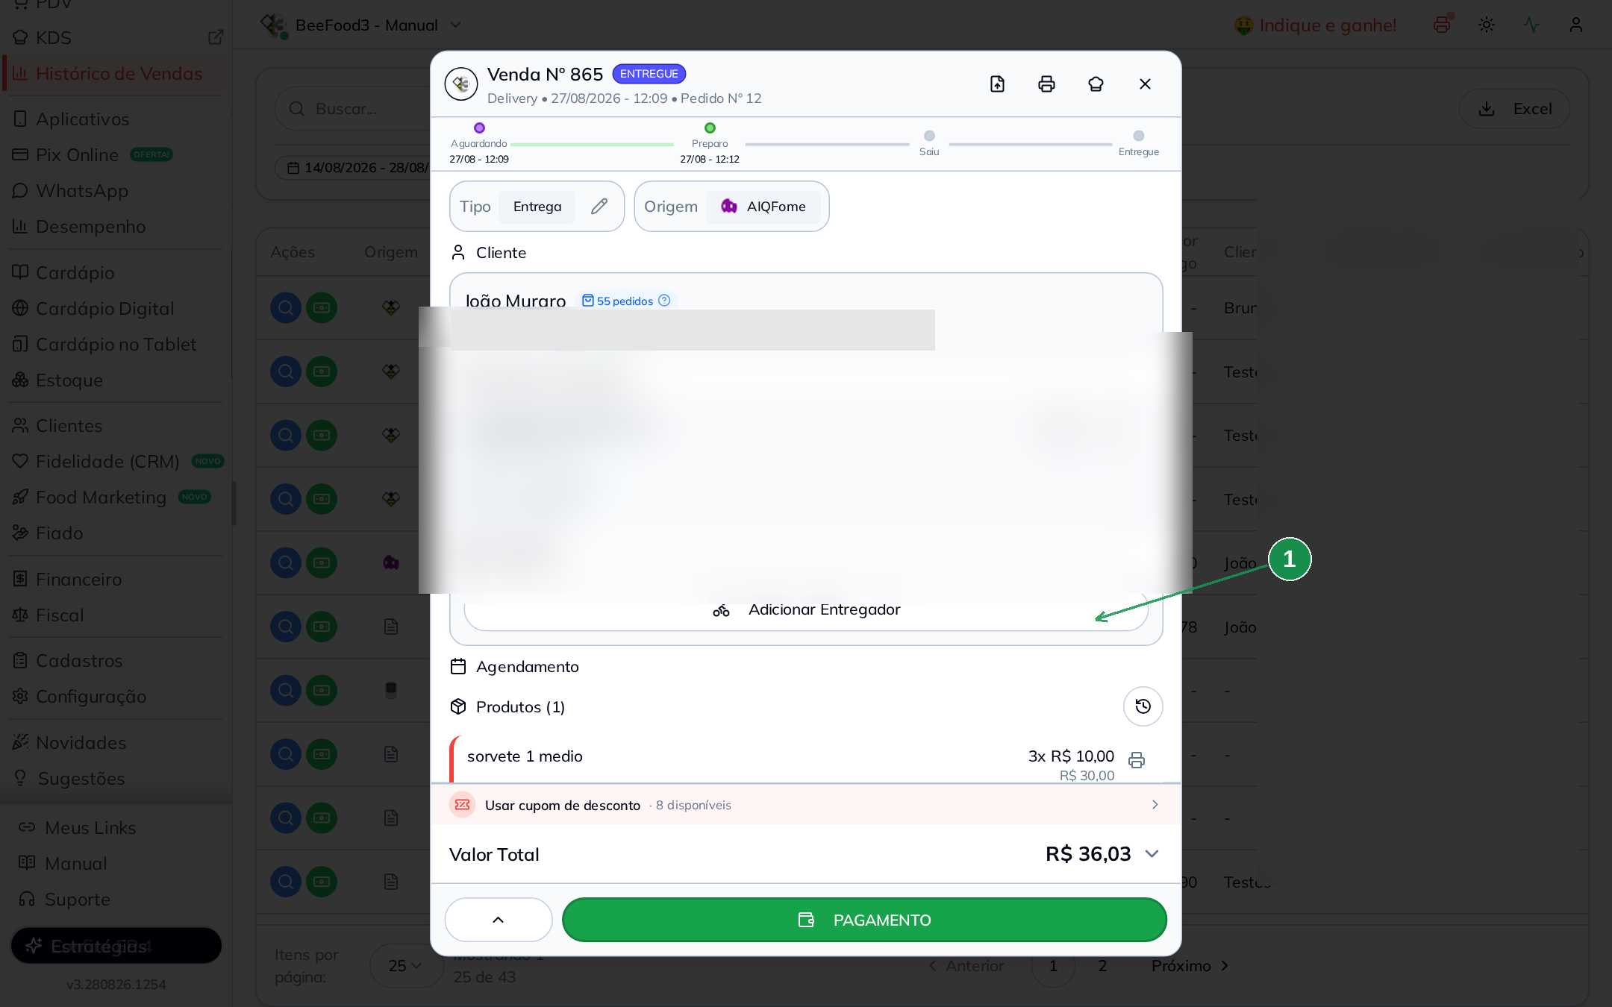Print sale 865 using the printer icon
The width and height of the screenshot is (1612, 1007).
[1046, 84]
